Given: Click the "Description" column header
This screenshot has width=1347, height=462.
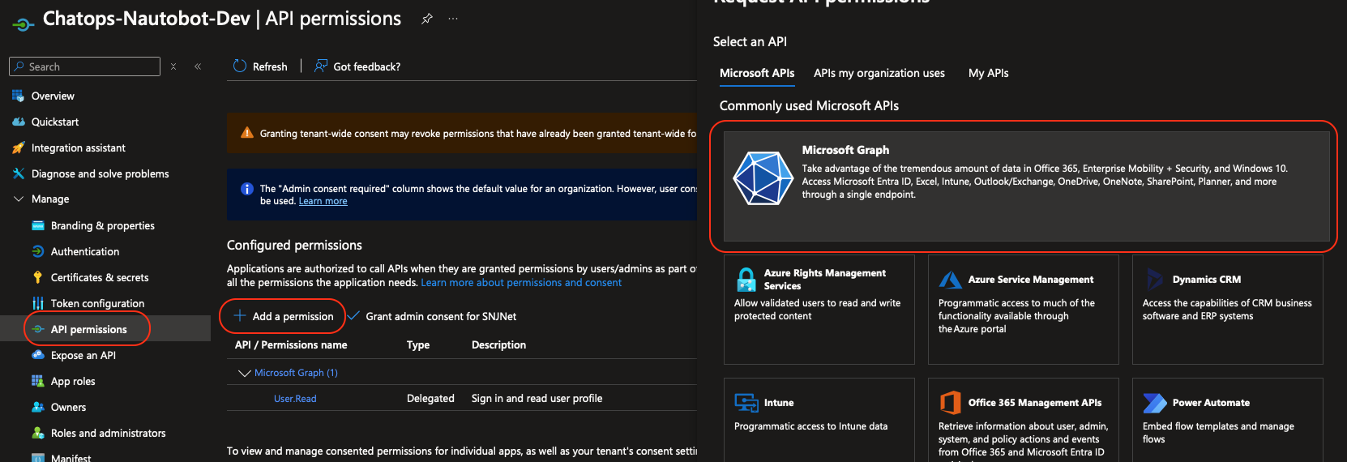Looking at the screenshot, I should [498, 344].
